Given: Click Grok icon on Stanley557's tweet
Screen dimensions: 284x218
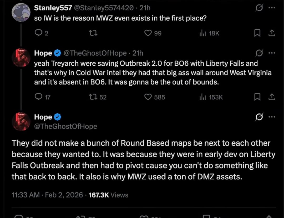Looking at the screenshot, I should coord(259,8).
